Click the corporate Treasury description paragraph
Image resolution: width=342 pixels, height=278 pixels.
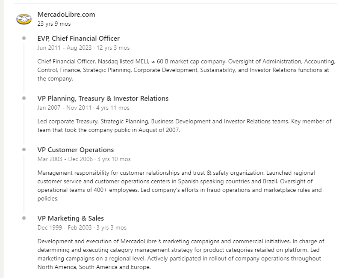pos(184,126)
